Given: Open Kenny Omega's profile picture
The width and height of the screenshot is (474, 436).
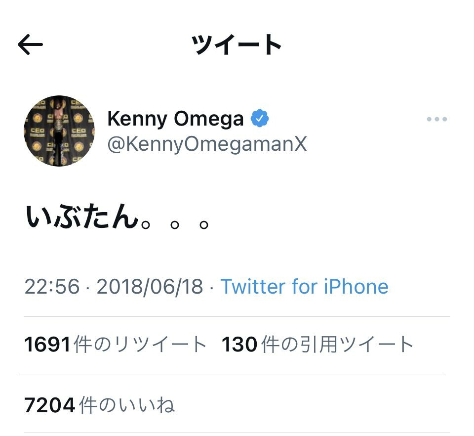Looking at the screenshot, I should click(59, 131).
